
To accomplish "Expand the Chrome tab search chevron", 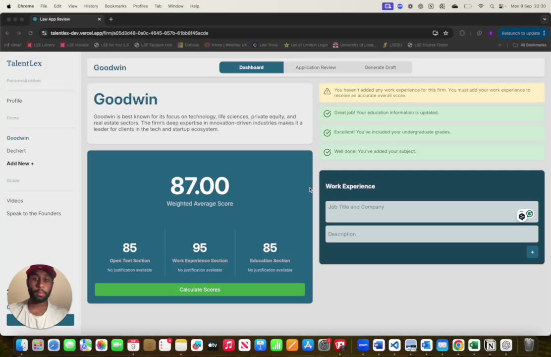I will tap(545, 19).
